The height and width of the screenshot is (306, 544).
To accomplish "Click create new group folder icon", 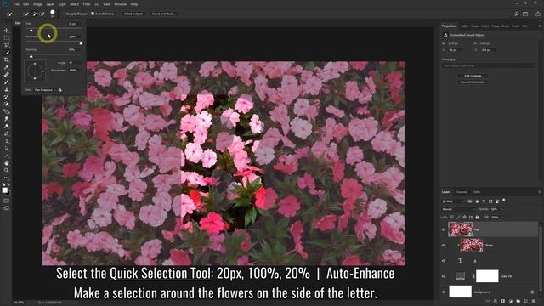I will 518,301.
